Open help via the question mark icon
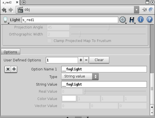Screen dimensions: 155x118 point(150,19)
